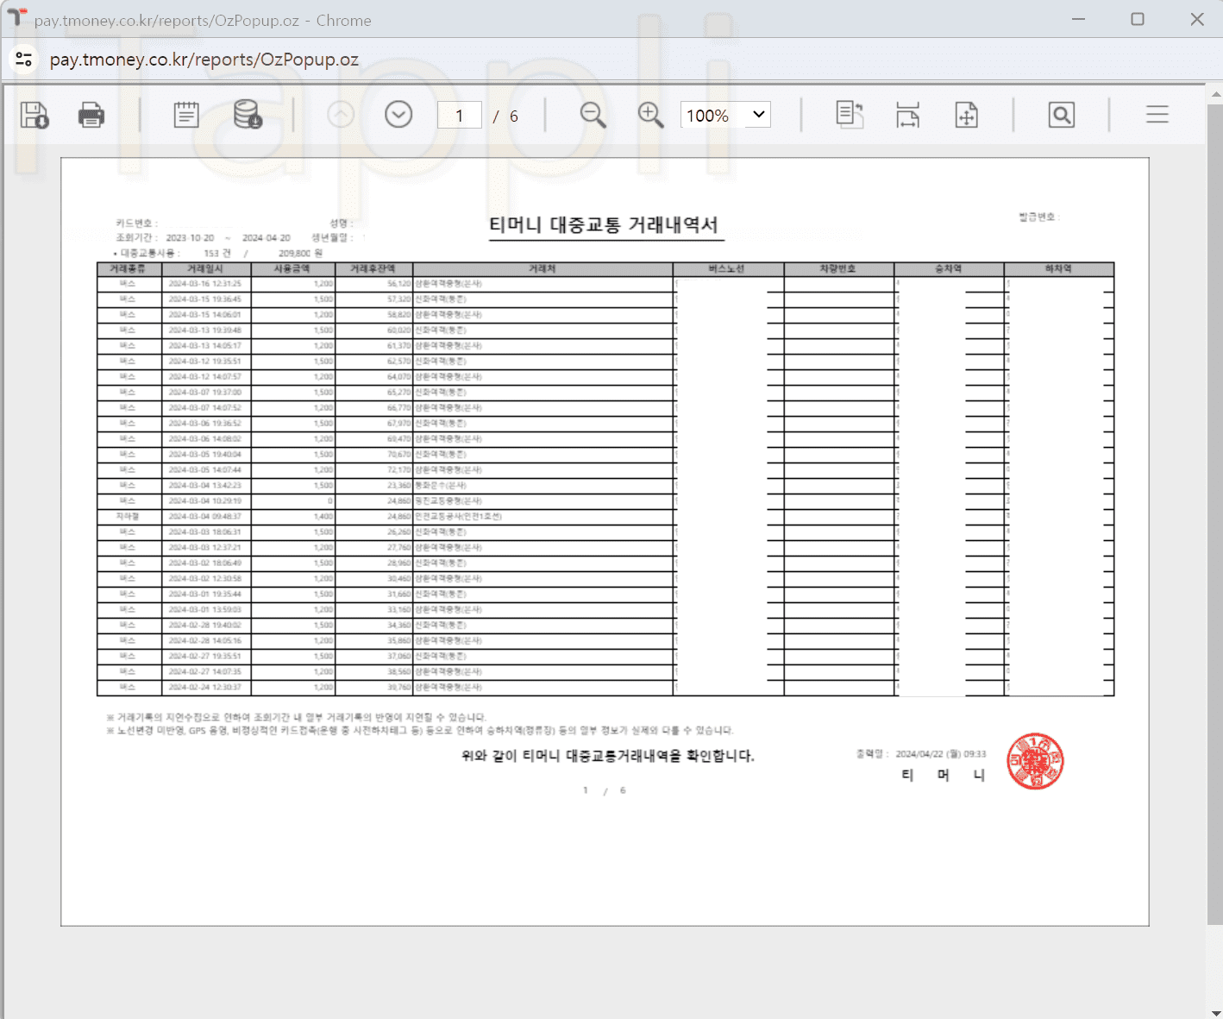The height and width of the screenshot is (1019, 1223).
Task: Click the 티 머 니 signature text
Action: coord(943,776)
